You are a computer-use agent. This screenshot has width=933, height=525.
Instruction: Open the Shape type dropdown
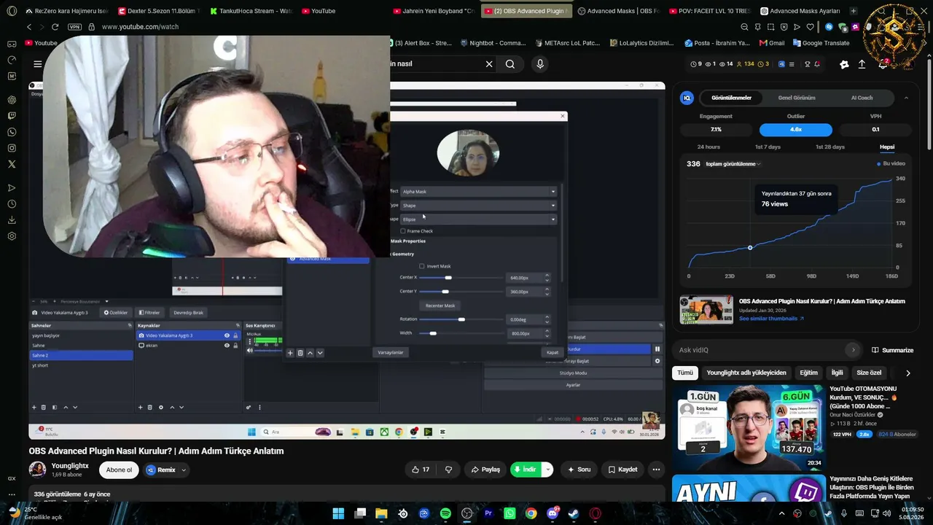pos(478,206)
